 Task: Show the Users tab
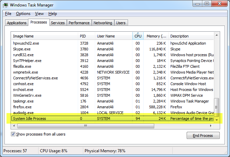121,23
